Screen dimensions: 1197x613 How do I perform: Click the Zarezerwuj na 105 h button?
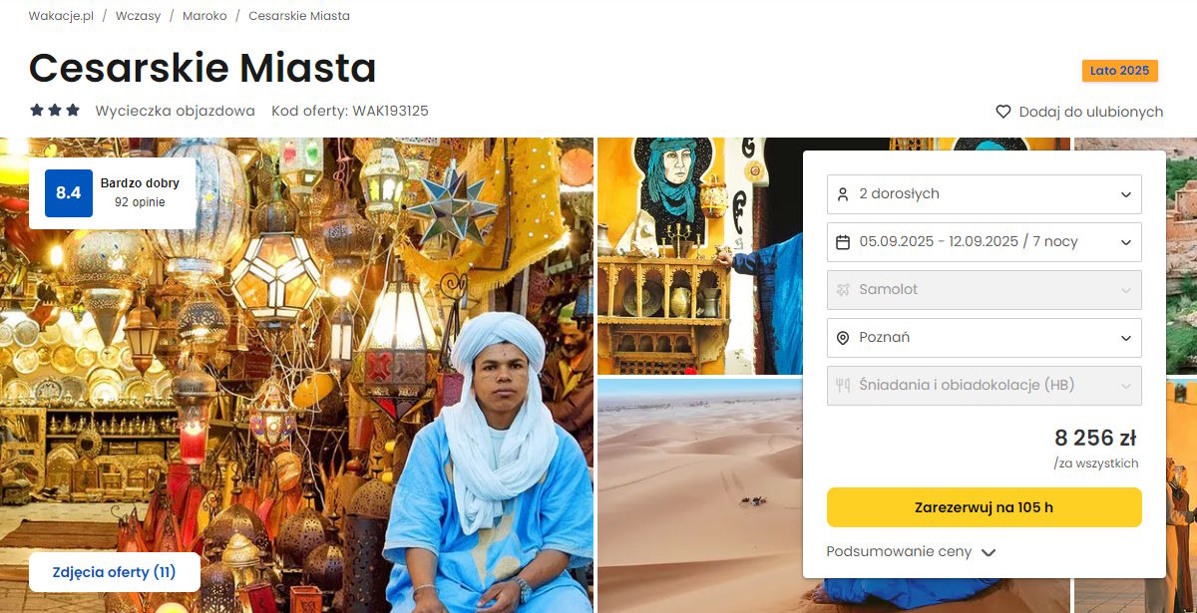(x=985, y=507)
